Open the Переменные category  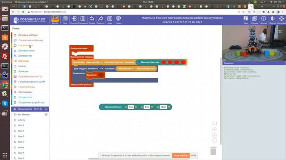(25, 45)
